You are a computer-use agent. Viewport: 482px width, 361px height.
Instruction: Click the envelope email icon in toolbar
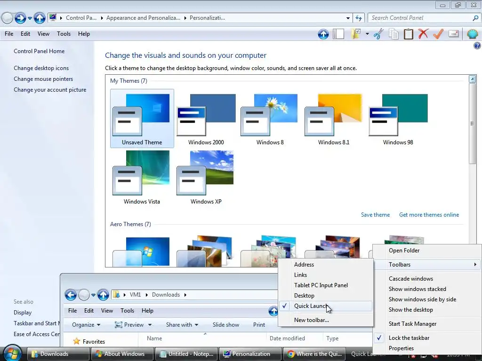point(454,33)
